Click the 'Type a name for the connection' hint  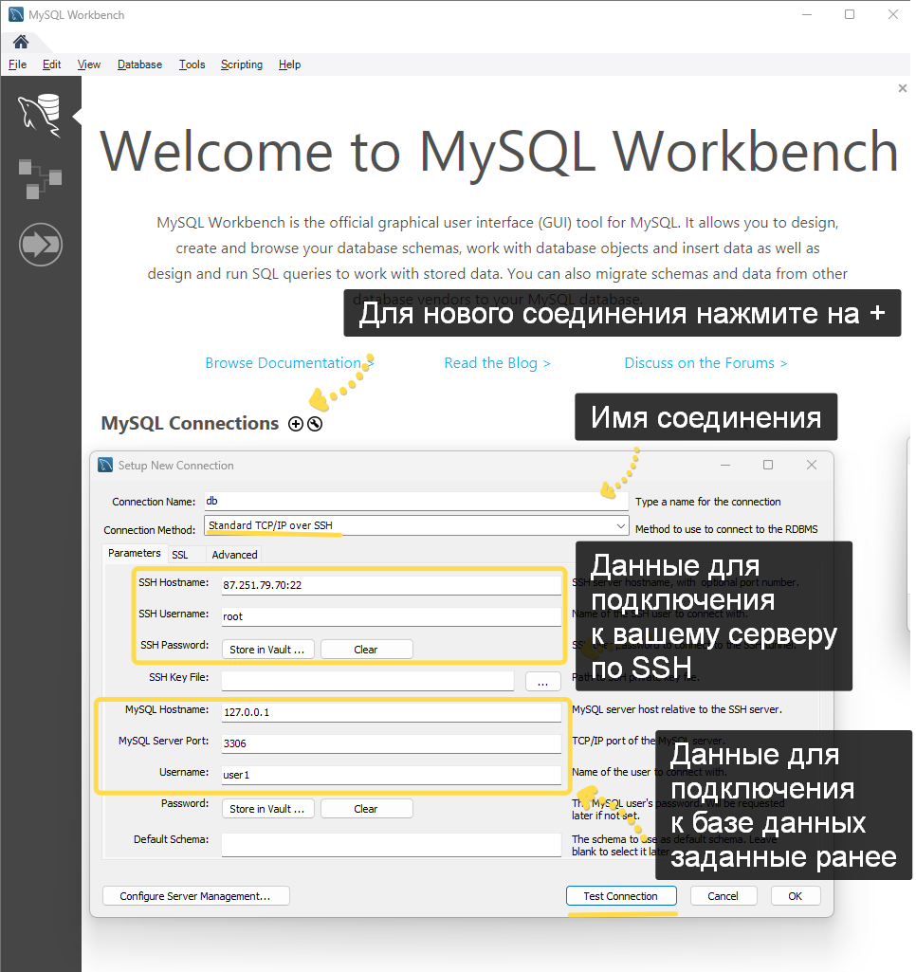(707, 502)
